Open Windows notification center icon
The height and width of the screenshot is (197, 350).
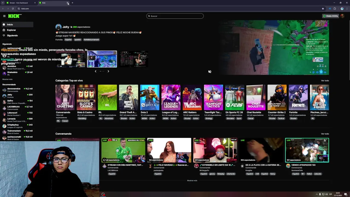coord(346,194)
